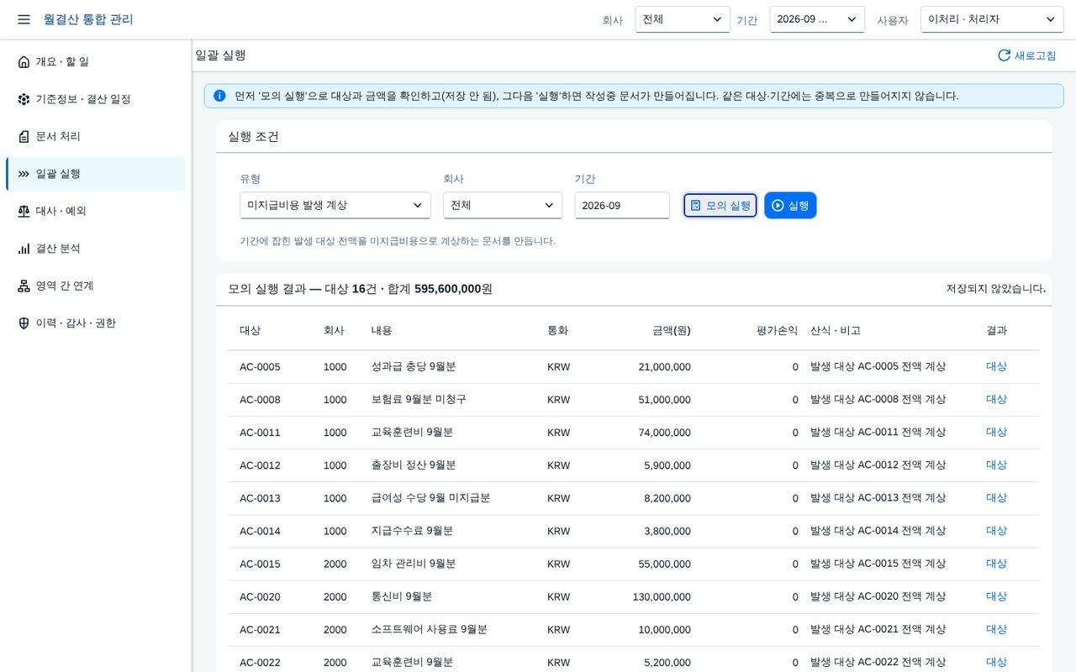The height and width of the screenshot is (672, 1076).
Task: Click the home icon beside 개요 · 할 일
Action: 24,62
